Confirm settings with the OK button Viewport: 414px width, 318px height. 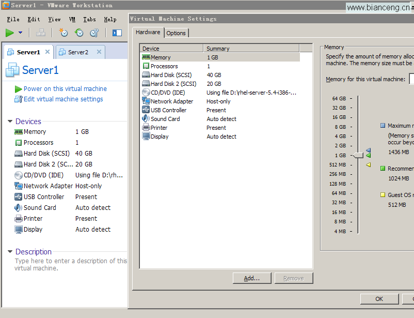pos(379,299)
